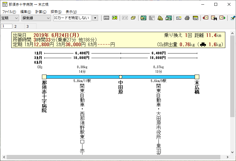Click the yellow-topped window toolbar icon

click(x=196, y=18)
